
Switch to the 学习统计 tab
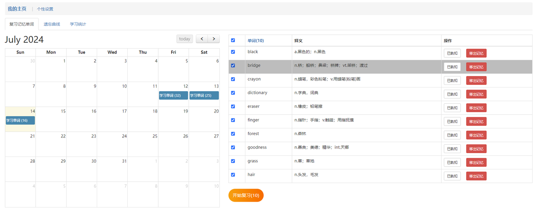[78, 24]
